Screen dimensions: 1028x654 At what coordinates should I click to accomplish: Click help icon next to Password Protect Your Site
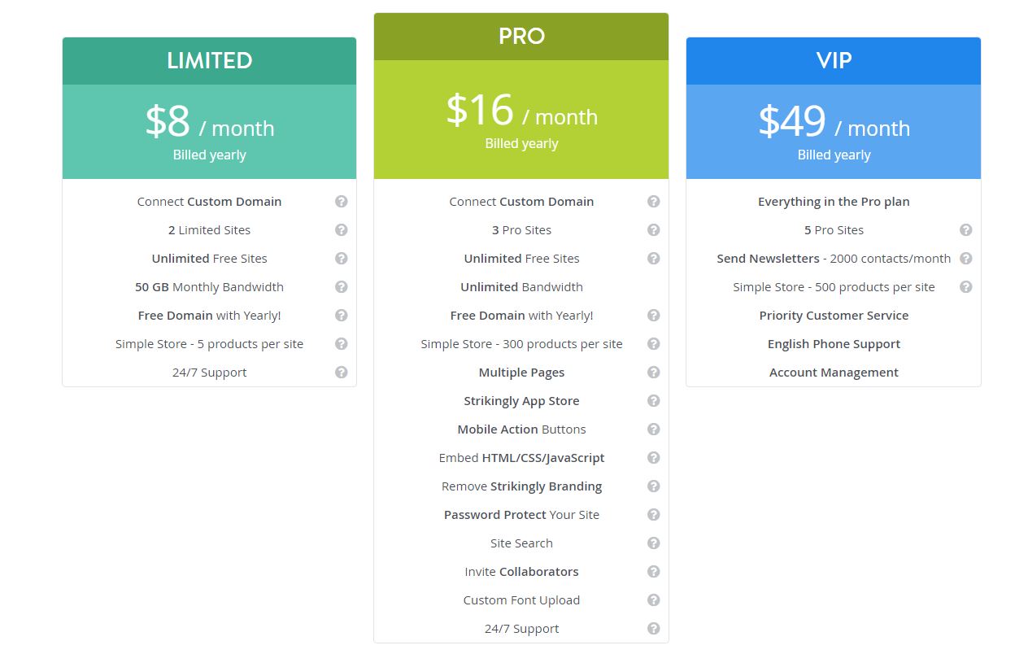tap(654, 515)
